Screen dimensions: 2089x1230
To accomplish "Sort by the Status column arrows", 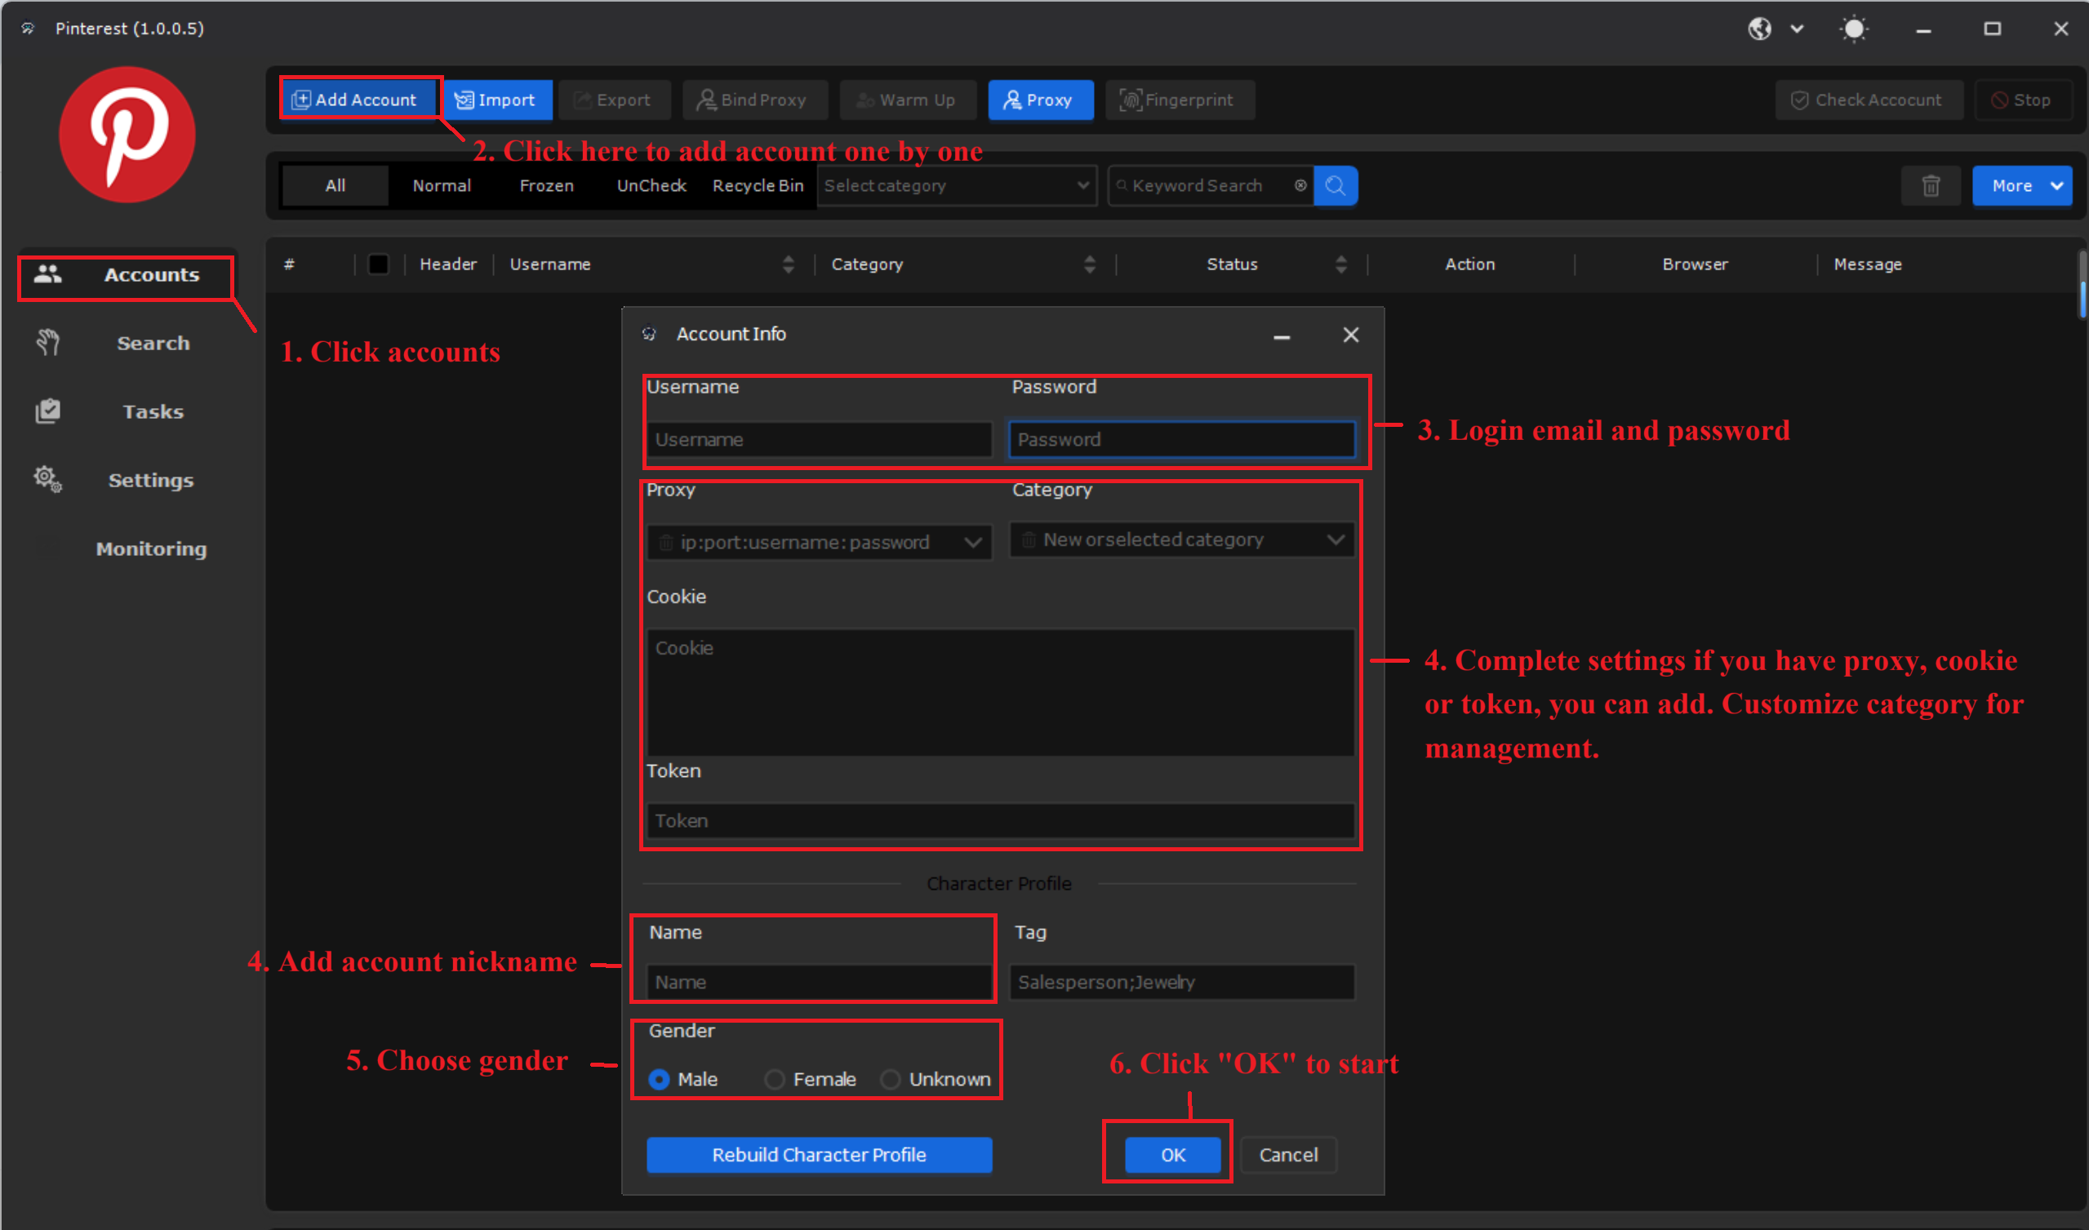I will (x=1340, y=264).
